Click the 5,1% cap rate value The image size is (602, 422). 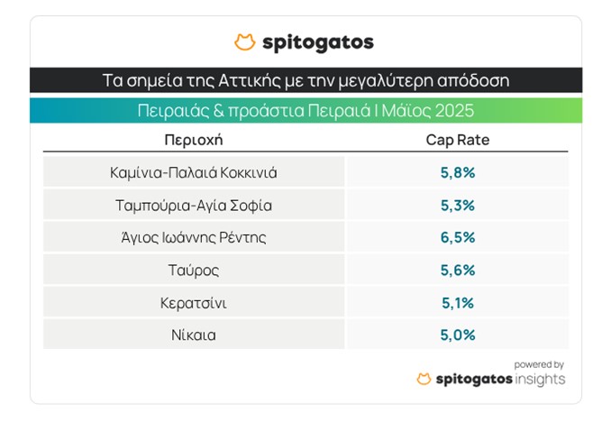click(457, 302)
